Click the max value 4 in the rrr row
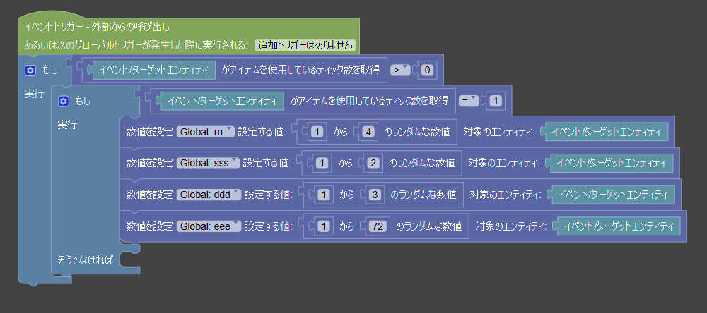Screen dimensions: 707x313 coord(370,133)
